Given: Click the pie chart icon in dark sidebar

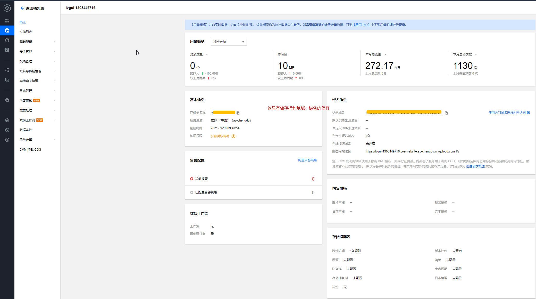Looking at the screenshot, I should pyautogui.click(x=7, y=40).
